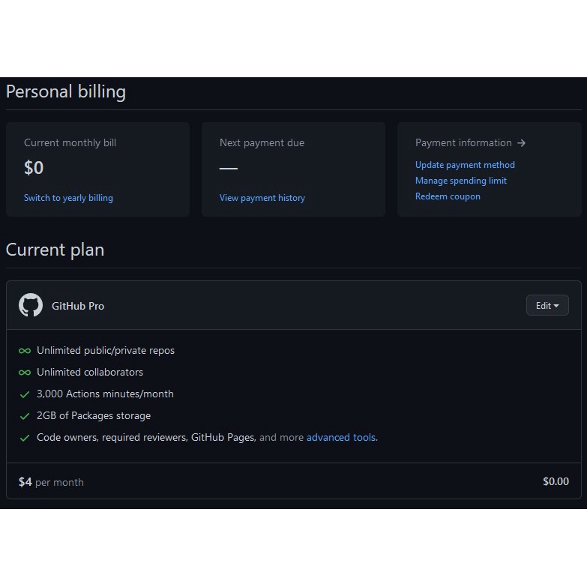Click the infinity icon beside Unlimited public/private repos
This screenshot has width=587, height=587.
click(x=25, y=351)
